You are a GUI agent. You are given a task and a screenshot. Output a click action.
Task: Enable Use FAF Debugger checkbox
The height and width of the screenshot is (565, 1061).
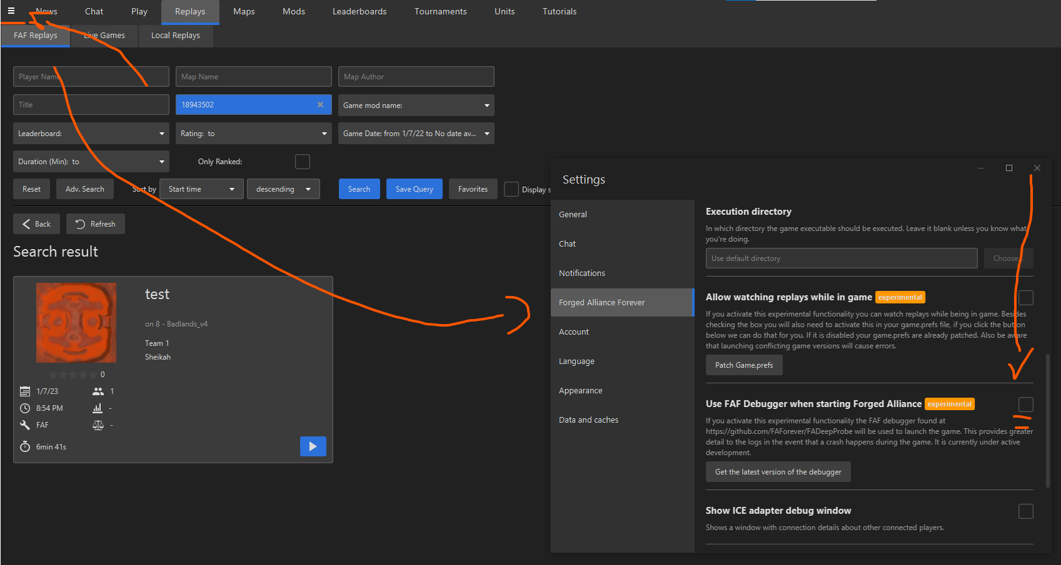click(x=1026, y=405)
